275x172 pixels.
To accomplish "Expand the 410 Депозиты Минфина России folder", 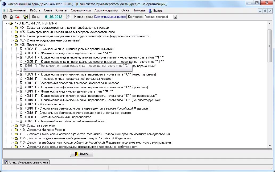I will click(11, 130).
